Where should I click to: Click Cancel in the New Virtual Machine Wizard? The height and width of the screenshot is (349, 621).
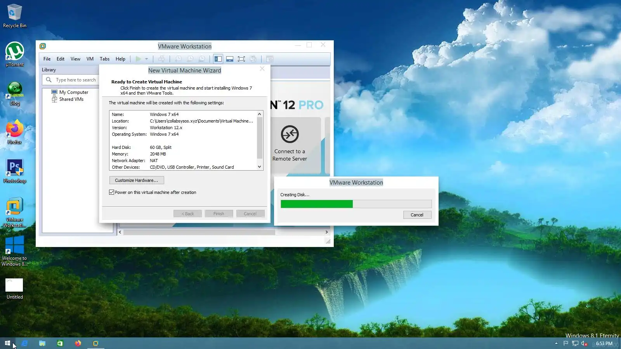point(250,214)
